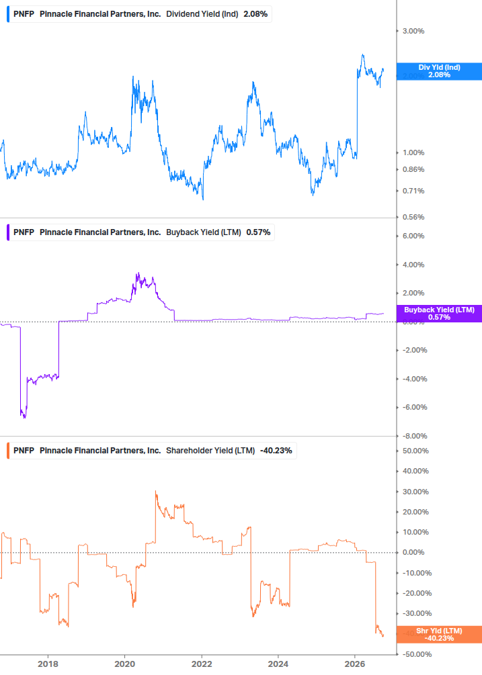This screenshot has width=482, height=675.
Task: Click the 30.00% tick on the shareholder yield axis
Action: [415, 492]
